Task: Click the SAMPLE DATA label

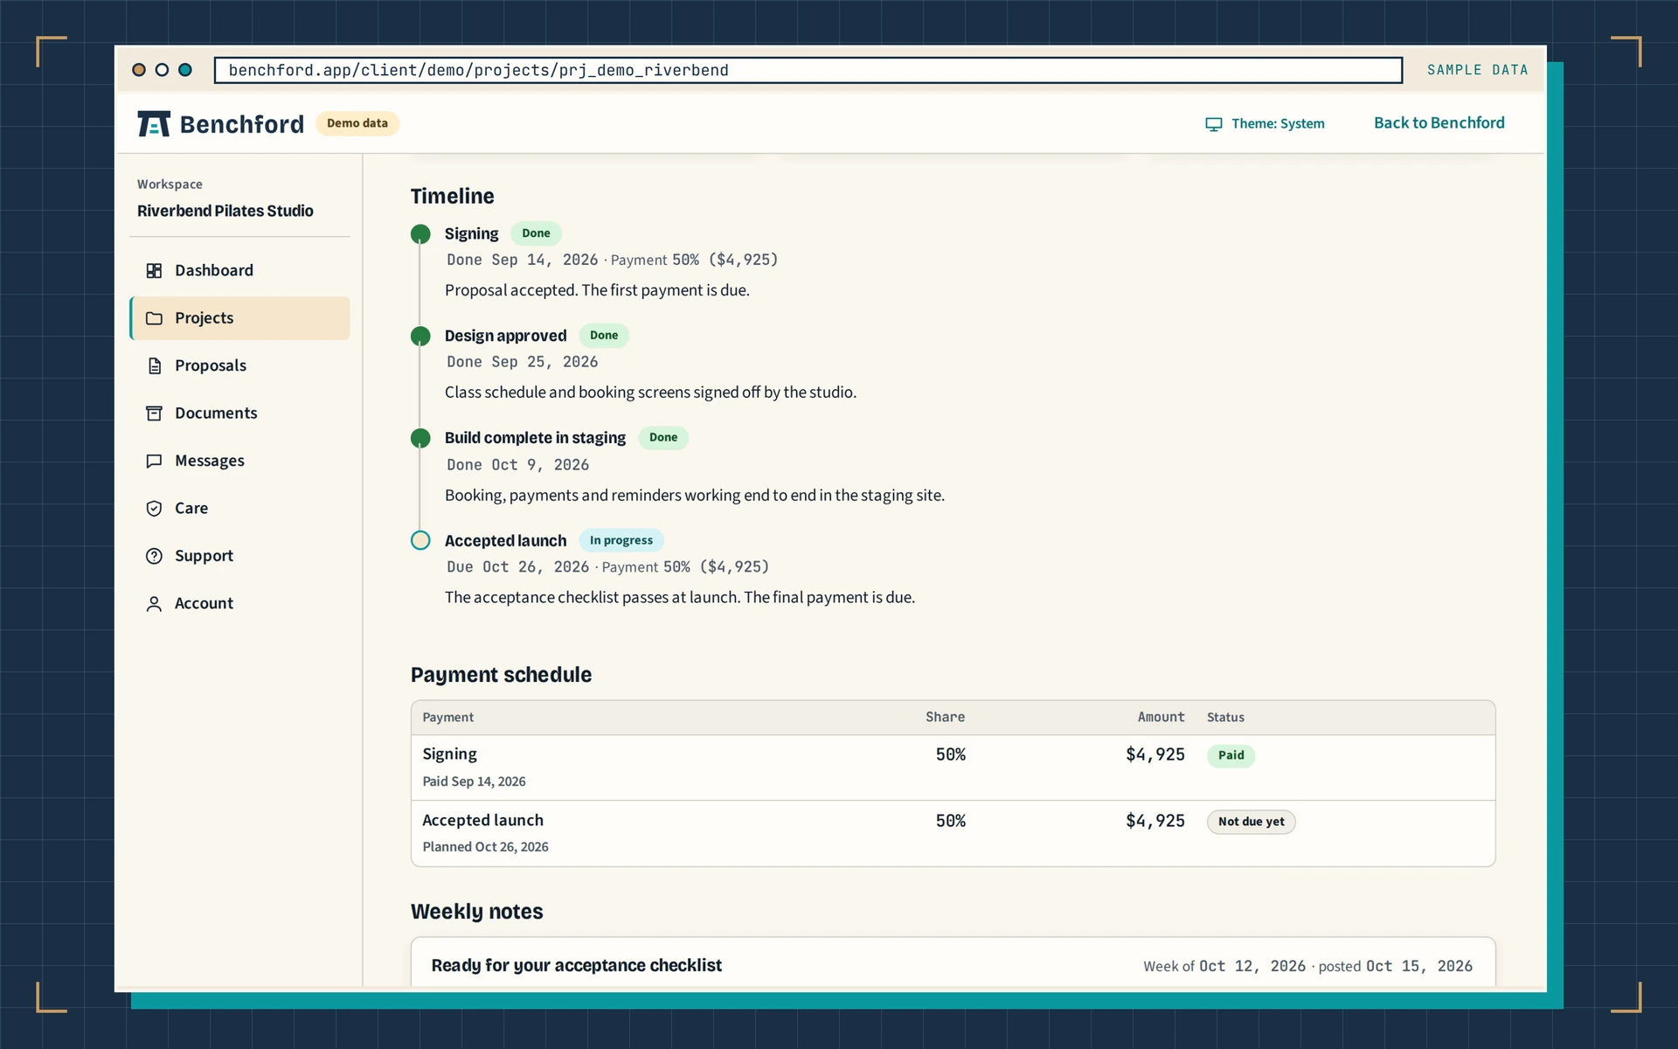Action: [x=1477, y=70]
